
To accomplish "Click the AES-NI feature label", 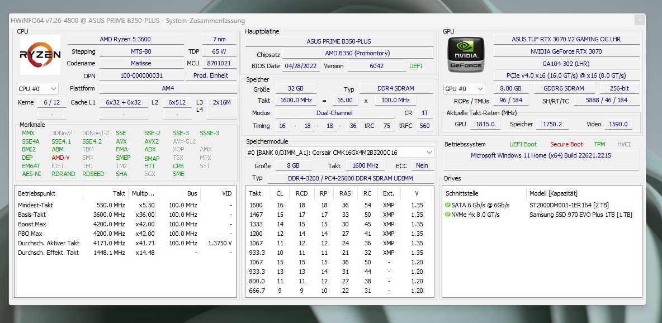I will (x=31, y=174).
